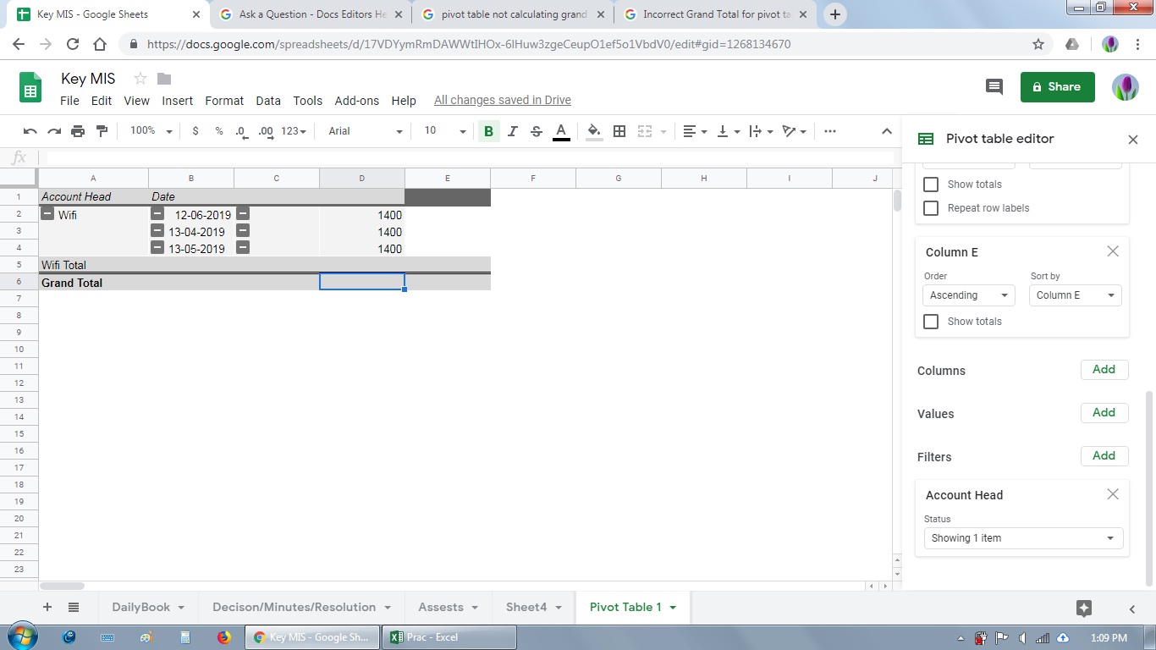Click the paint format tool
Viewport: 1156px width, 650px height.
point(101,131)
